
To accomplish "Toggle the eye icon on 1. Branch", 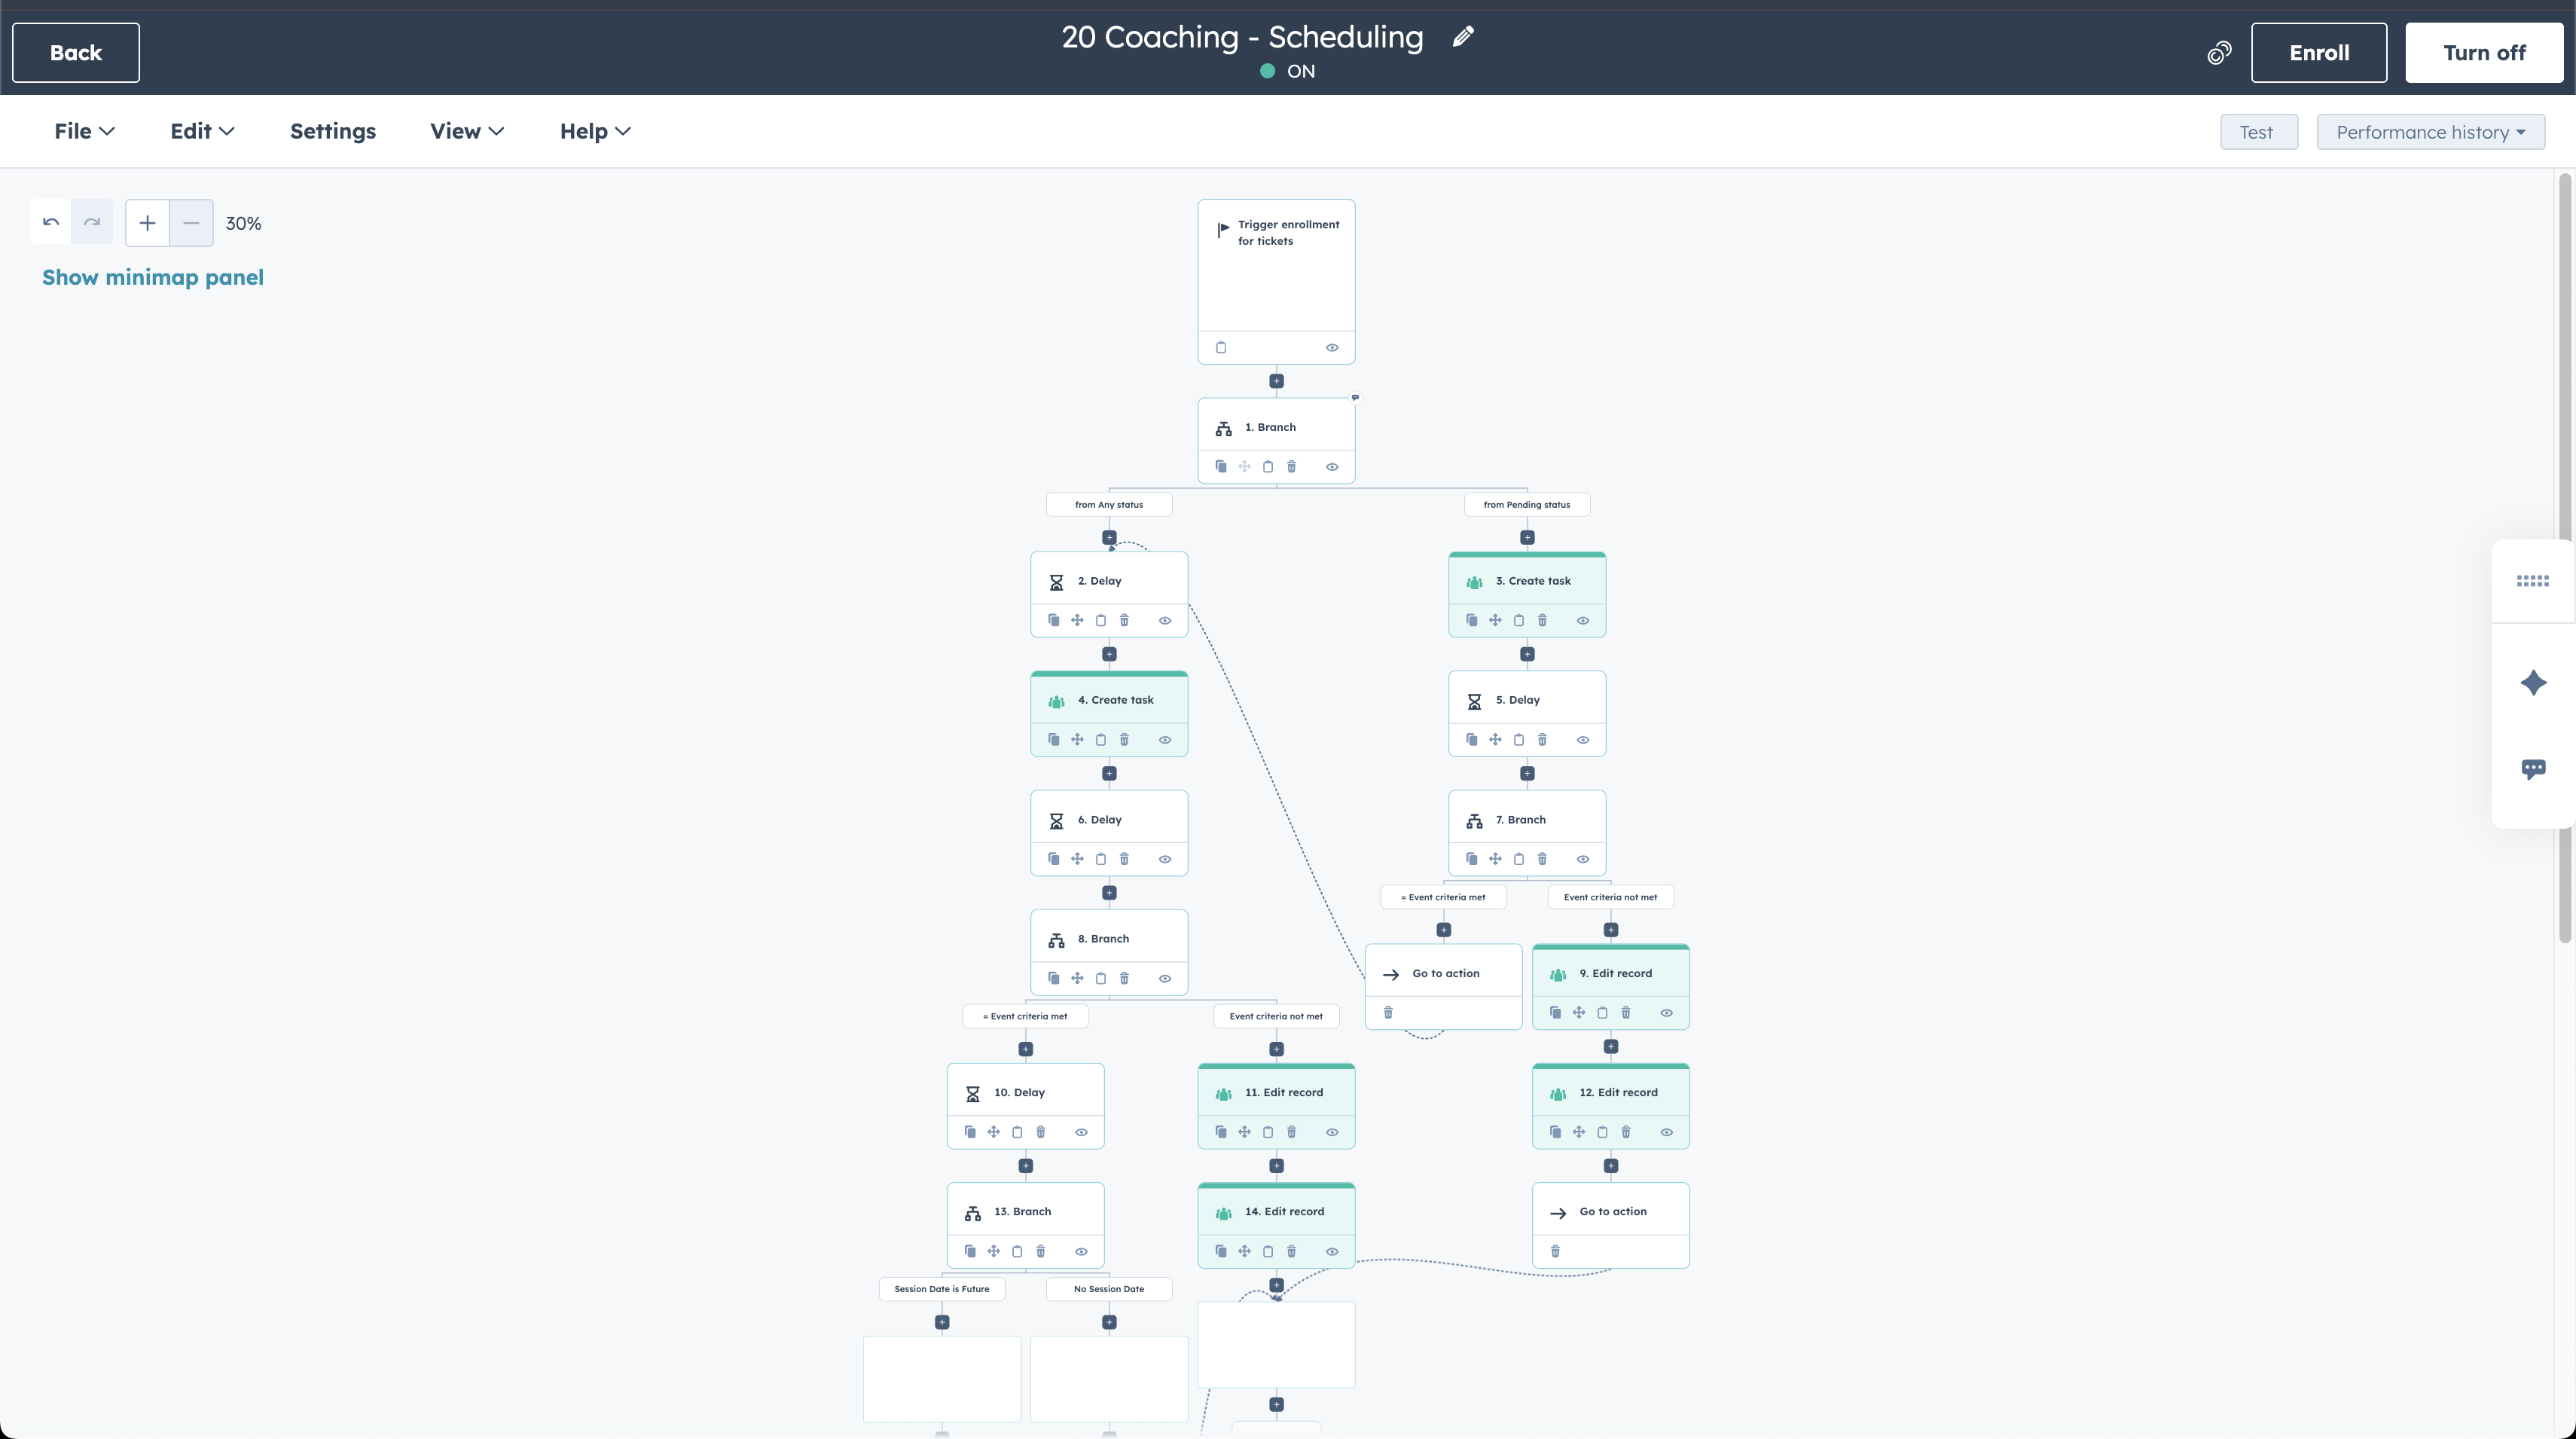I will [1332, 467].
